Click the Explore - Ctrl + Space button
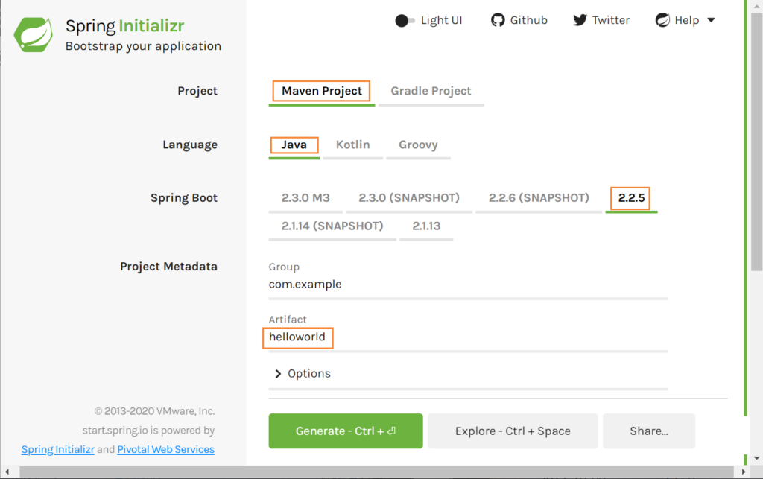This screenshot has width=763, height=479. coord(513,431)
